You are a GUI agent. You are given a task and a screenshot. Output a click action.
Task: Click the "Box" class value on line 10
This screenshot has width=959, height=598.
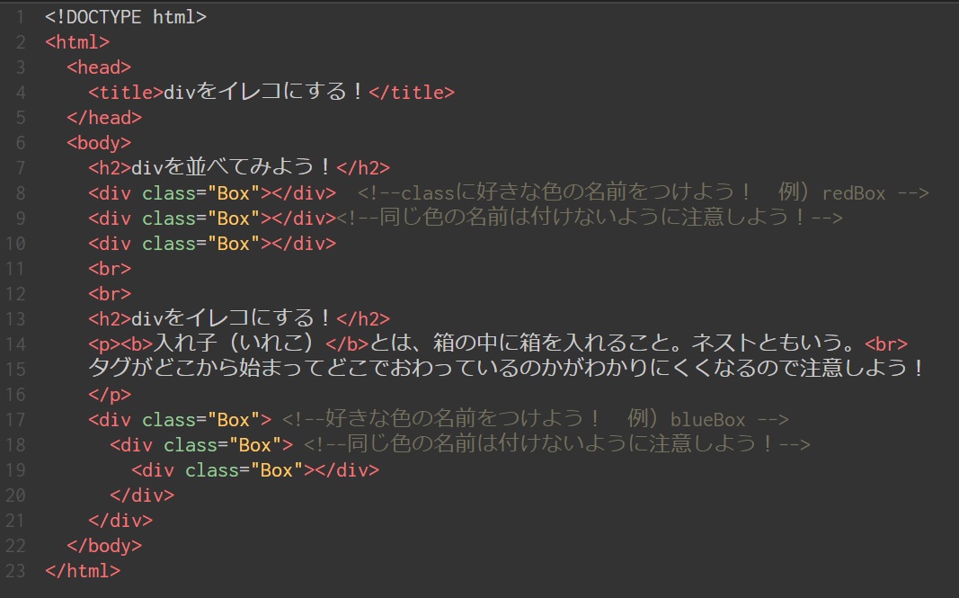pos(233,243)
